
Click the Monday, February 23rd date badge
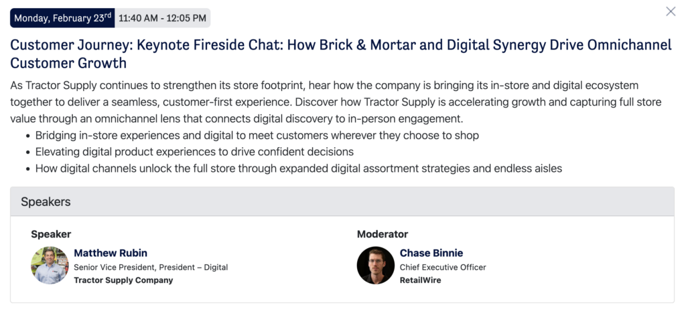(x=62, y=18)
